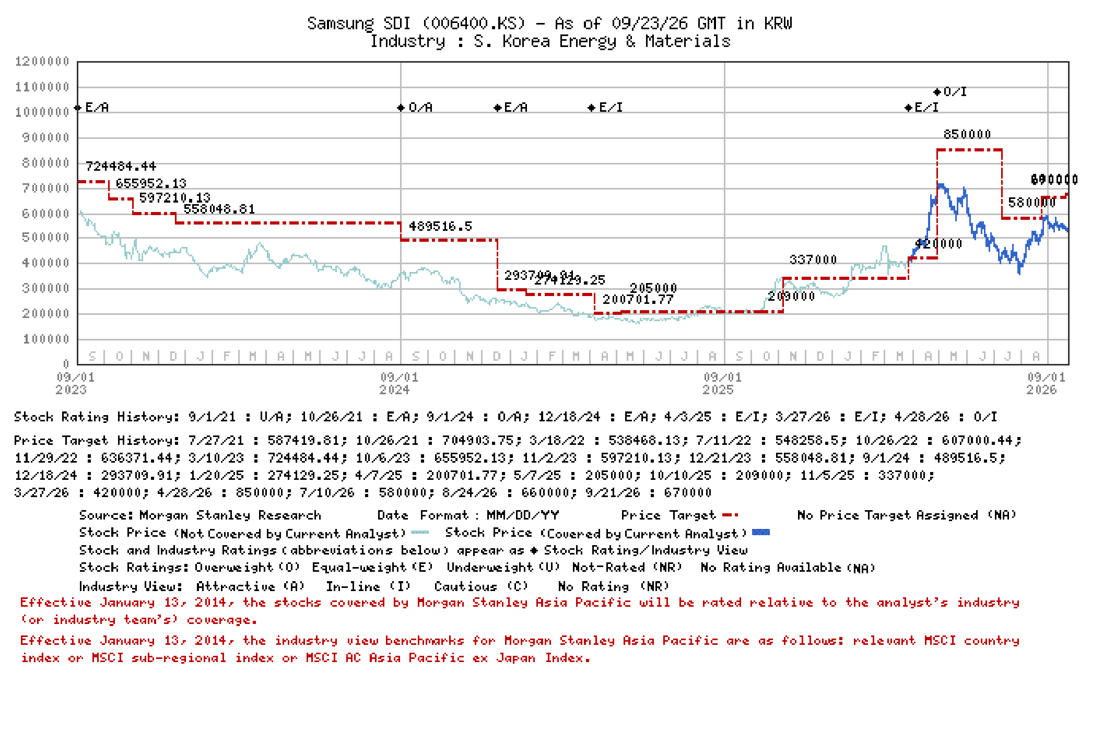Click the 205000 price target label

[653, 288]
